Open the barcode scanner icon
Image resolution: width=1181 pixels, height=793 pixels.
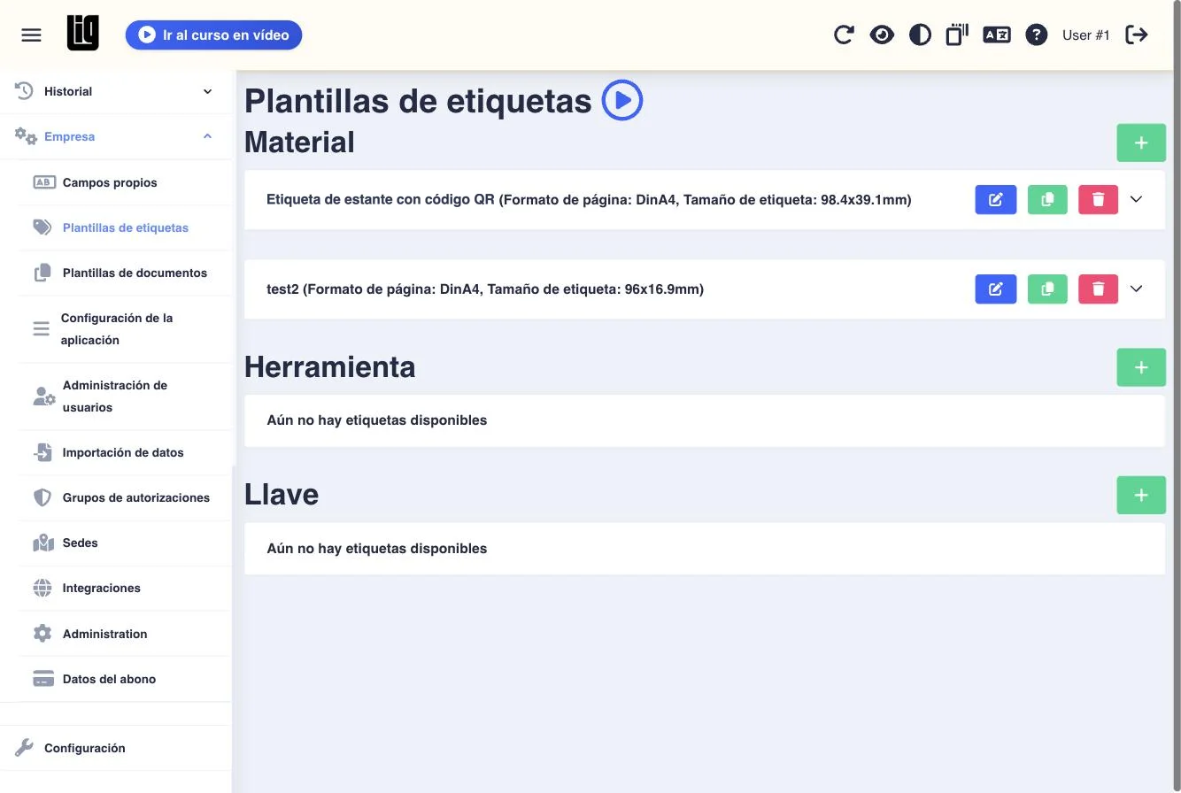pos(957,35)
